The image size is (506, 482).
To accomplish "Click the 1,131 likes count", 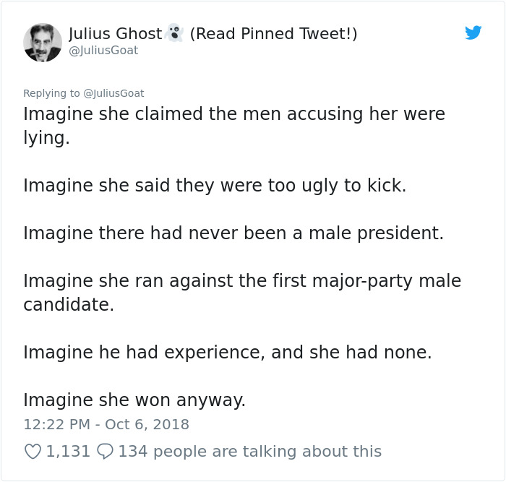I will pos(68,452).
